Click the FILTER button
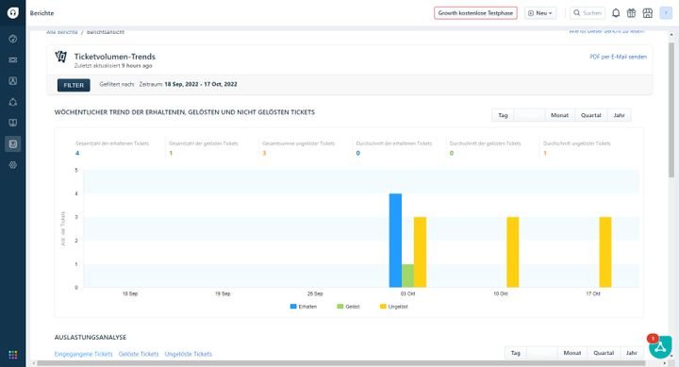679x367 pixels. (74, 85)
